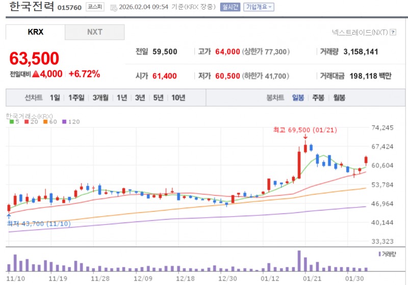Click the 한국전력 stock title
The width and height of the screenshot is (408, 285).
tap(32, 7)
